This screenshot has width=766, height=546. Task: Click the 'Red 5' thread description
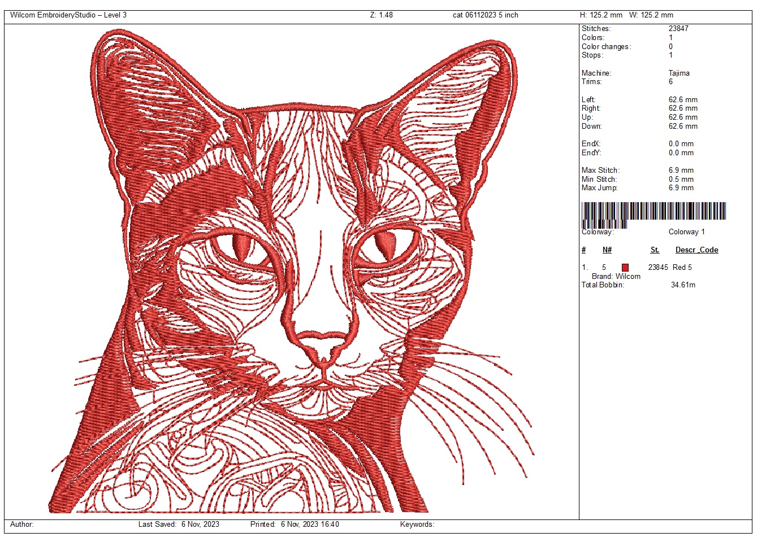pos(682,268)
